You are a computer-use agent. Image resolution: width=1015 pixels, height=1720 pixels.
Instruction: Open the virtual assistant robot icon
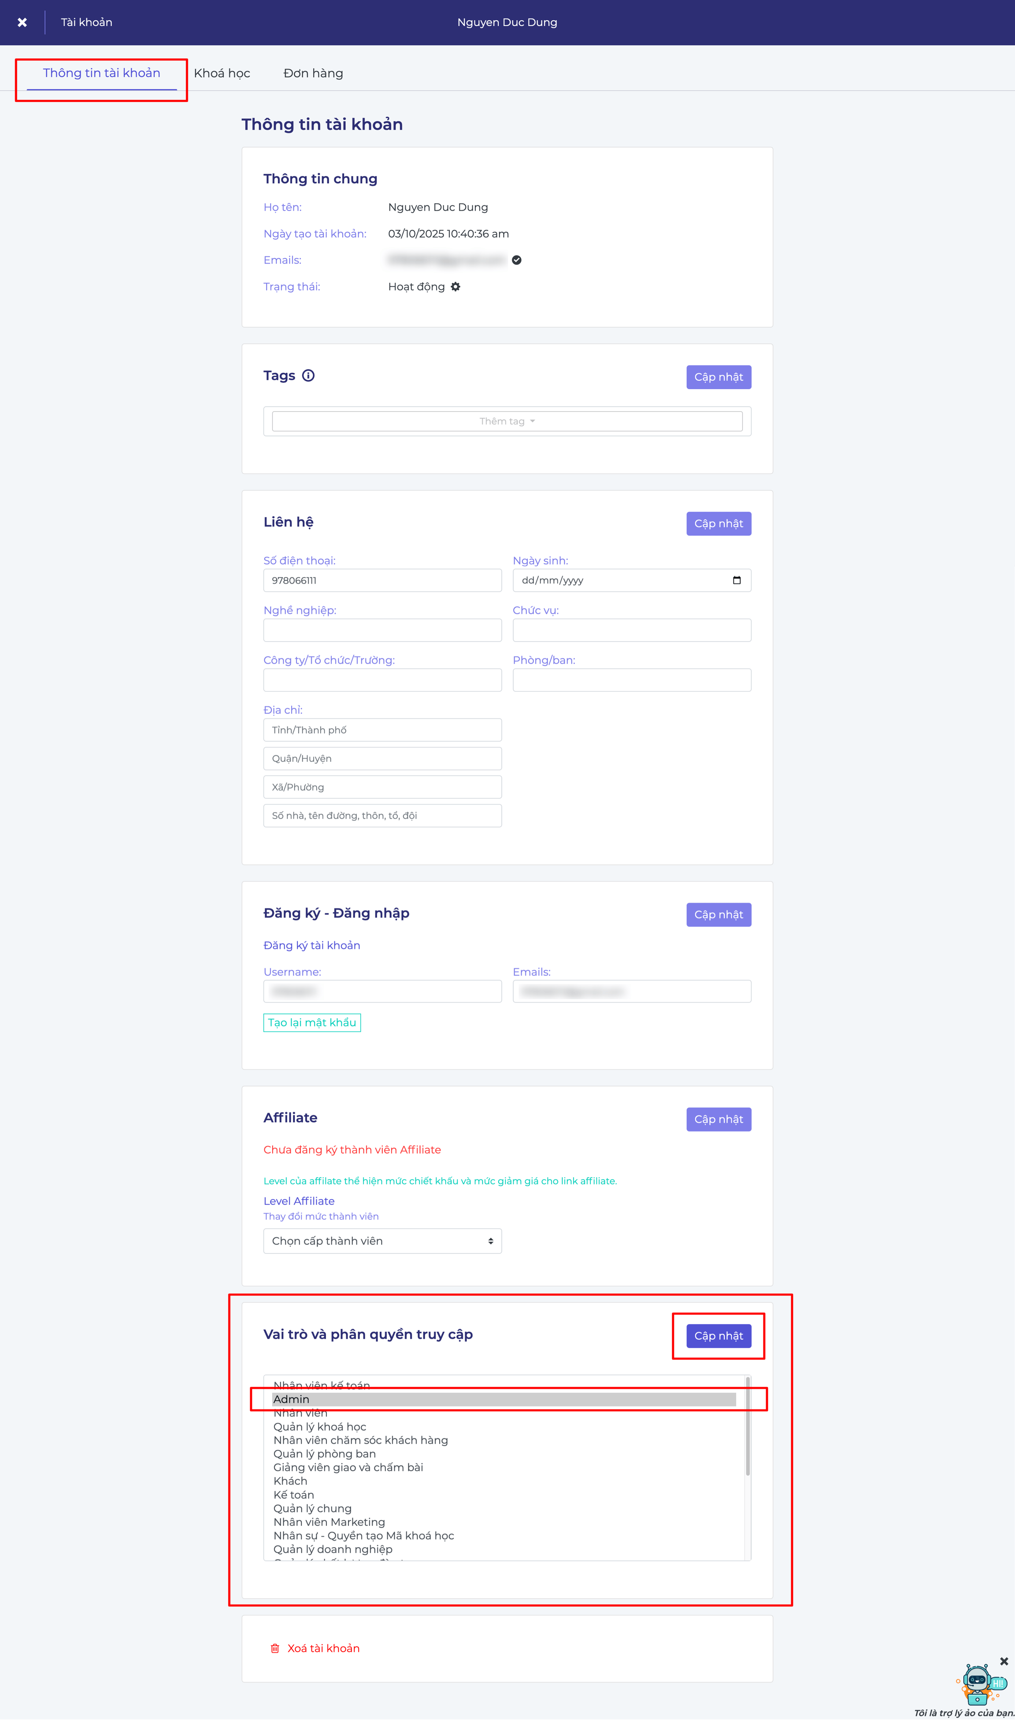coord(979,1684)
